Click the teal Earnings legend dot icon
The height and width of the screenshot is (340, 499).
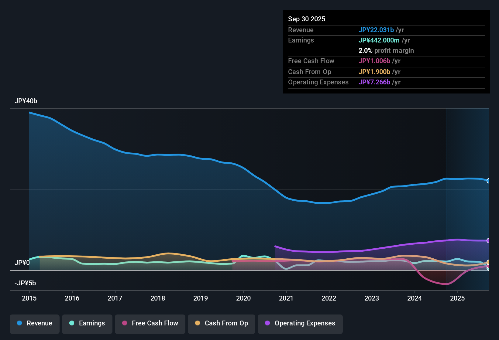[x=72, y=323]
